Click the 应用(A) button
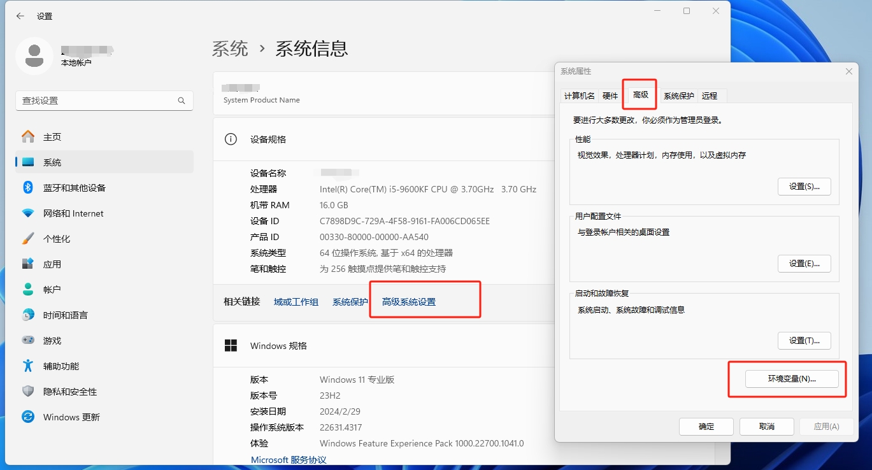The width and height of the screenshot is (872, 470). point(827,427)
